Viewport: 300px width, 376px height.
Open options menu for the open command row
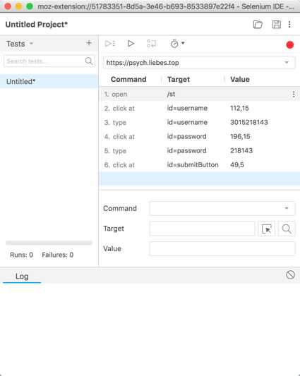click(x=294, y=95)
